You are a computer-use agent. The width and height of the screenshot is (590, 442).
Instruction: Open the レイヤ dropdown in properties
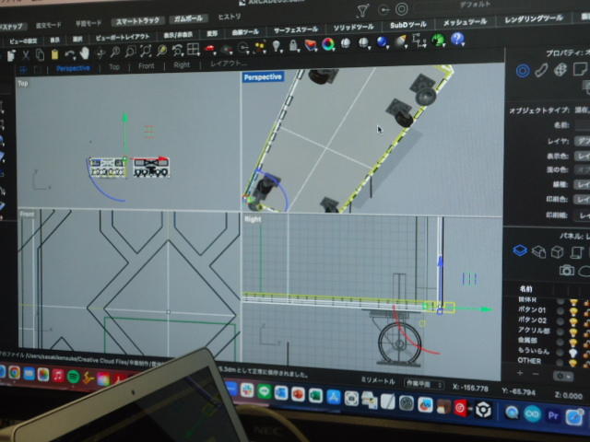(582, 142)
